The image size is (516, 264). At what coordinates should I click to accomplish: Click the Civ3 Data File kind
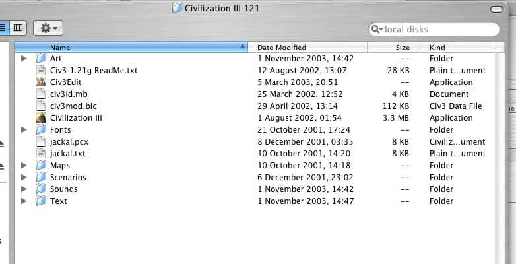(x=456, y=106)
